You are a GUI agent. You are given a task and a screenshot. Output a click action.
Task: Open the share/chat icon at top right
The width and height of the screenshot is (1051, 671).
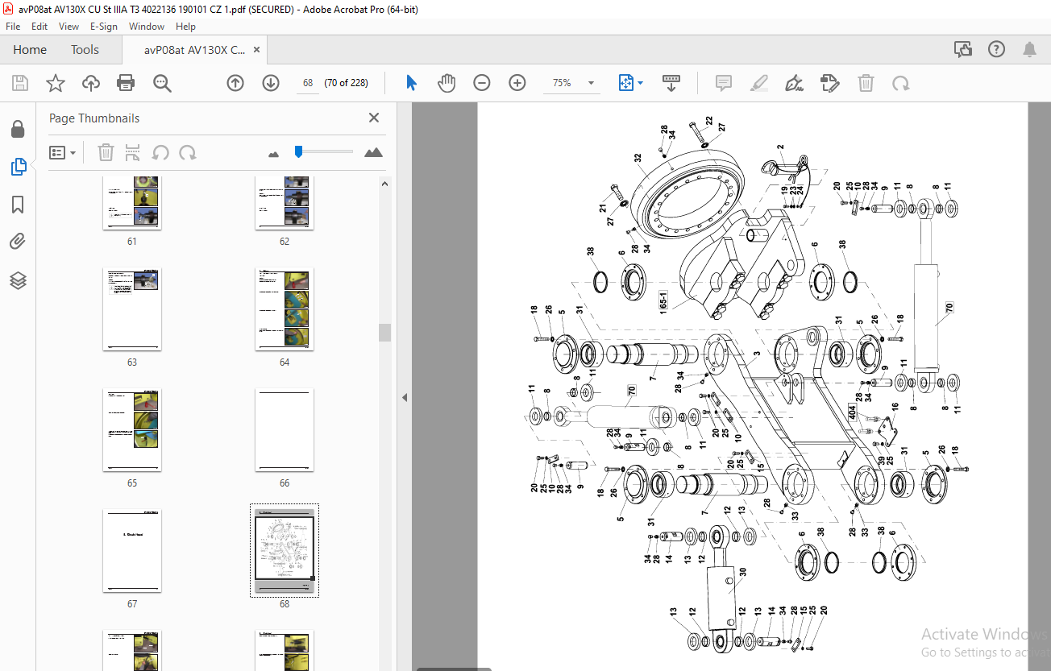click(963, 50)
